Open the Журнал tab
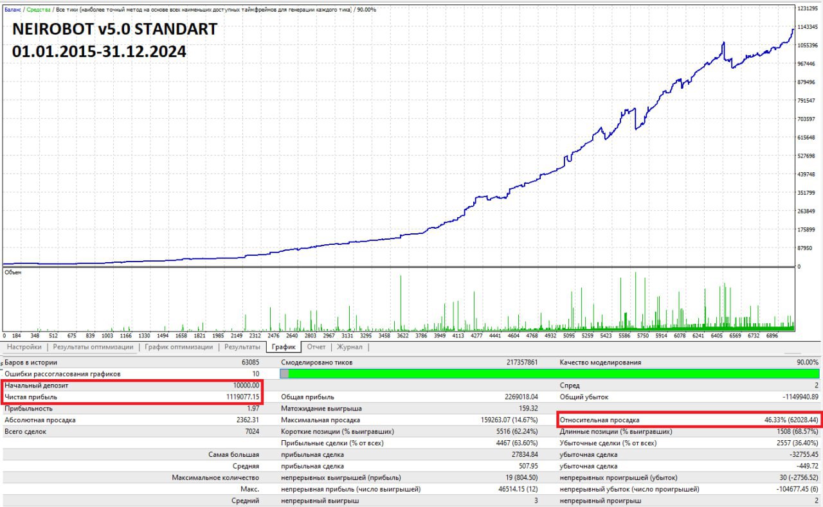Screen dimensions: 823x507 click(x=350, y=347)
